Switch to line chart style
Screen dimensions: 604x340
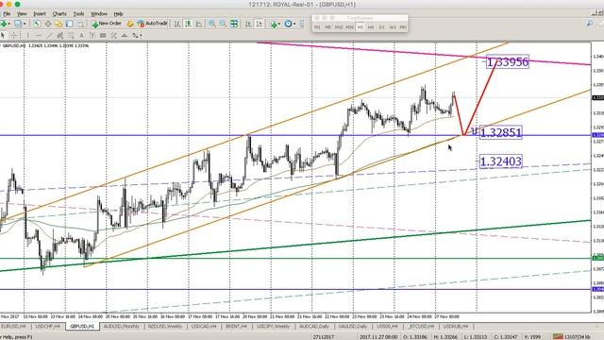point(199,24)
